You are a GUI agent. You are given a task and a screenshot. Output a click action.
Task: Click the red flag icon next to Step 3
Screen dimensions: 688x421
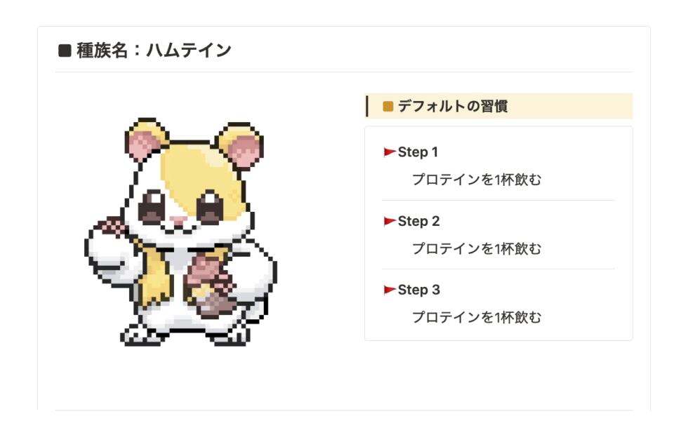coord(390,290)
